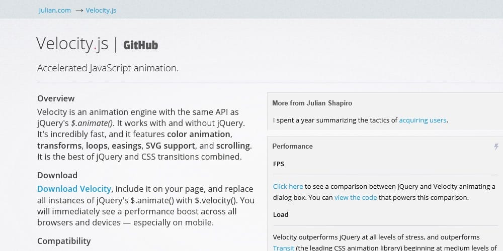Click the FPS subheading

tap(279, 164)
